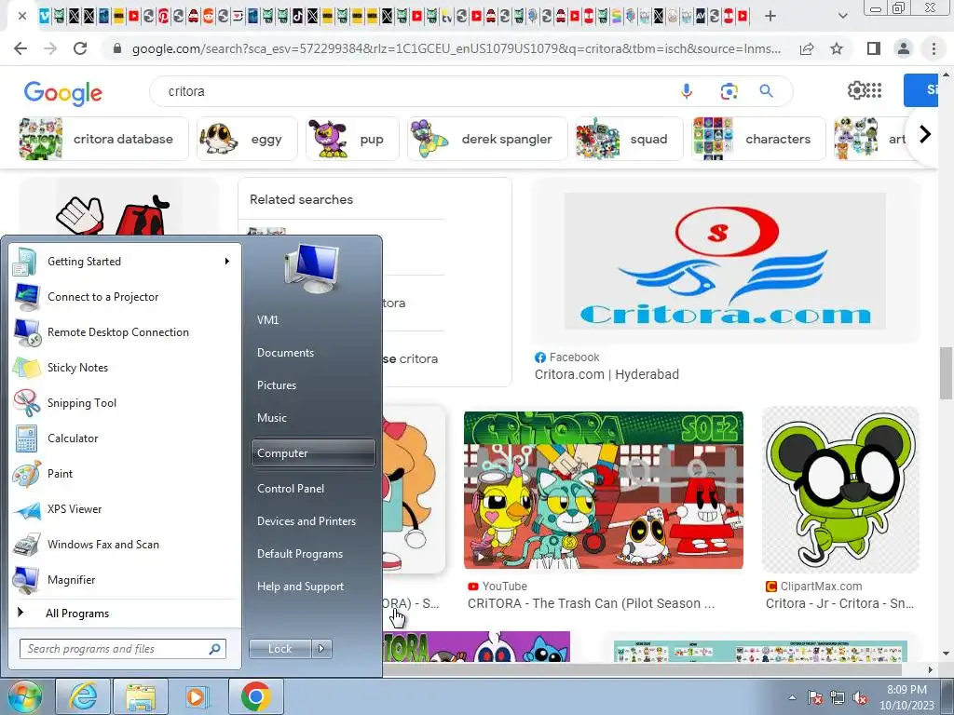Click the muted volume tray icon
This screenshot has height=715, width=954.
pyautogui.click(x=860, y=698)
